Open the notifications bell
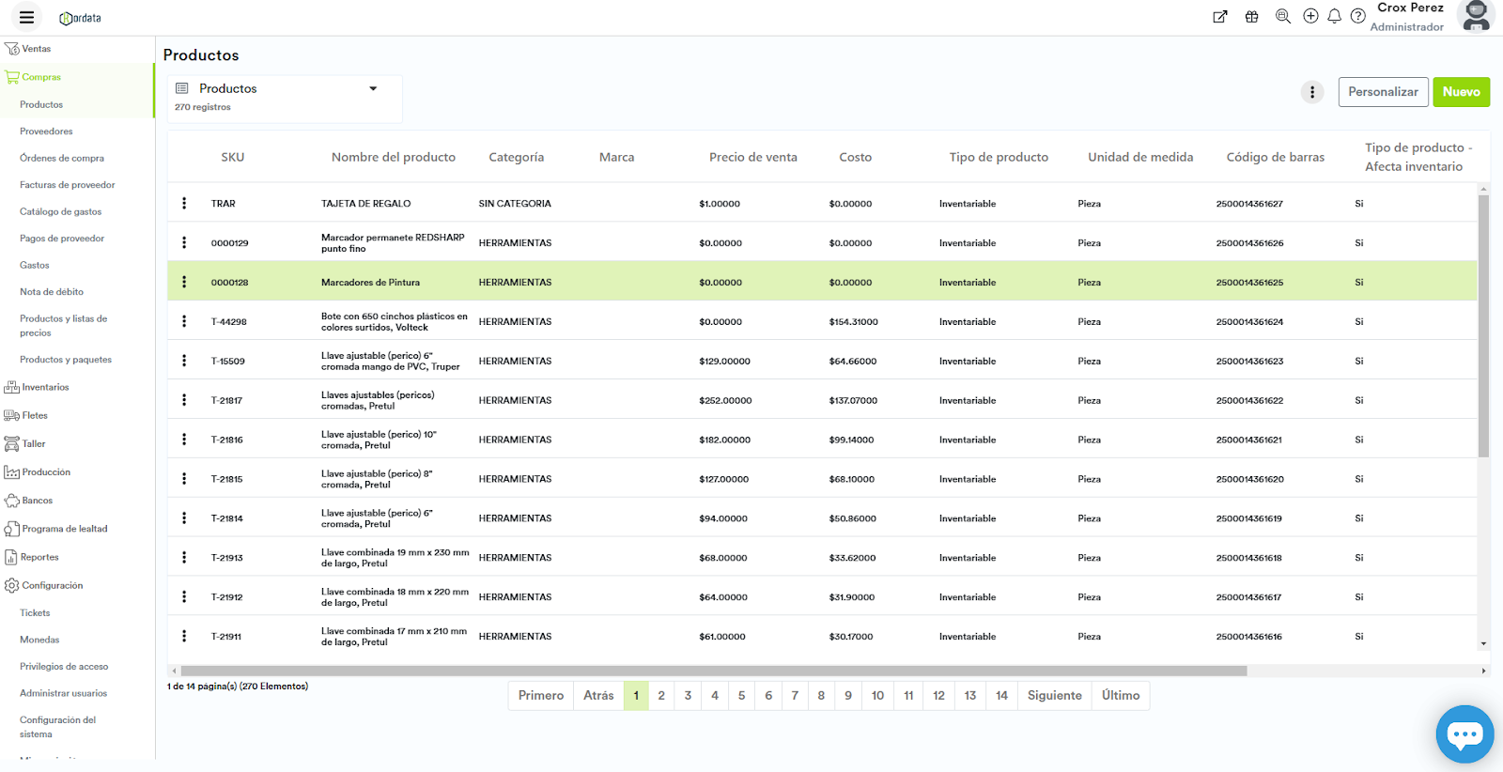The width and height of the screenshot is (1503, 772). (x=1334, y=17)
